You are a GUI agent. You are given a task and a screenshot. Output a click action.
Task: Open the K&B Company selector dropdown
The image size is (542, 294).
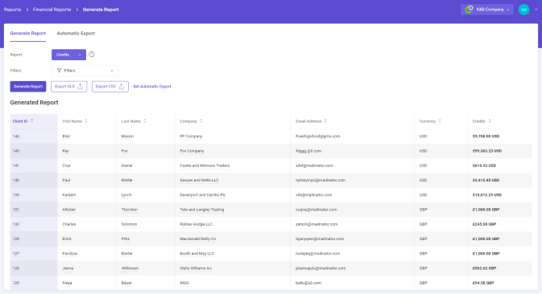tap(486, 10)
